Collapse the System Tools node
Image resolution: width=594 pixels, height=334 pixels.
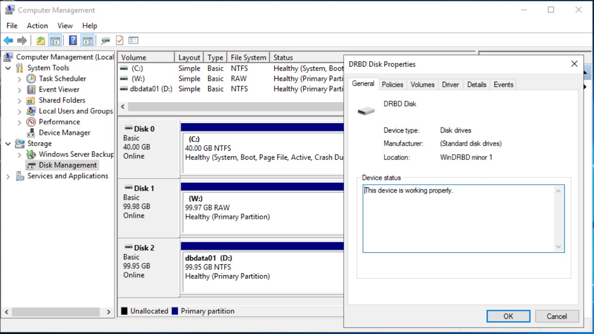click(9, 68)
